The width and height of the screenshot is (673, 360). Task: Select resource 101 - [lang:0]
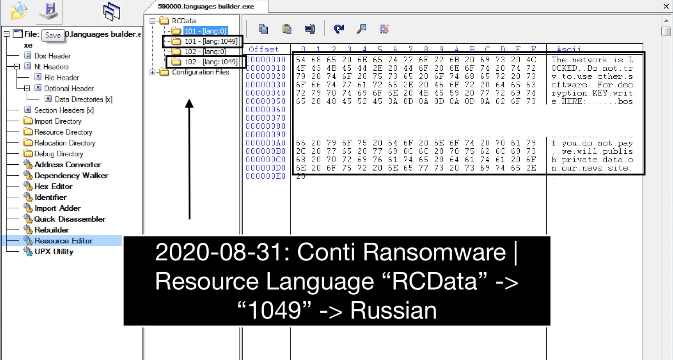tap(205, 31)
